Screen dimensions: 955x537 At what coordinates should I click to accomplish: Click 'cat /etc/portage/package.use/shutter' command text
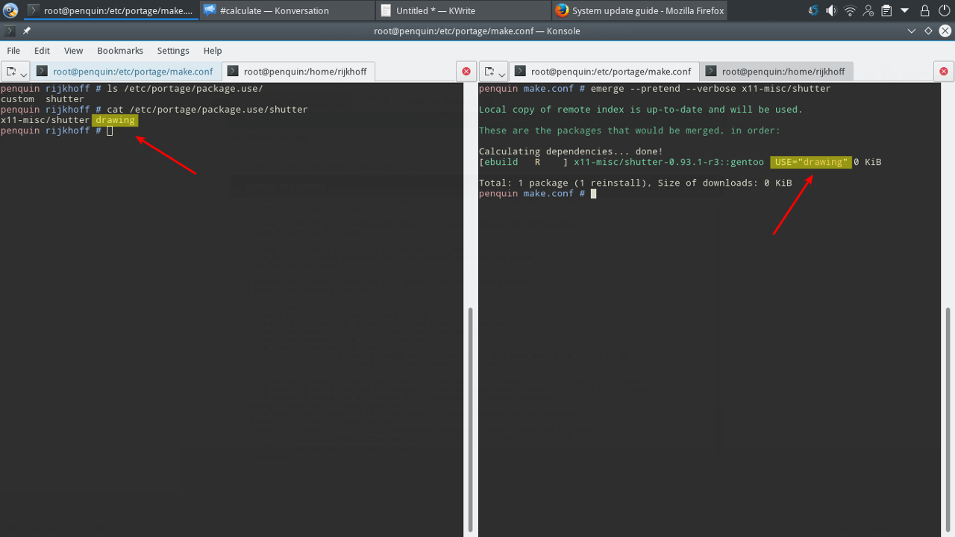pos(207,110)
